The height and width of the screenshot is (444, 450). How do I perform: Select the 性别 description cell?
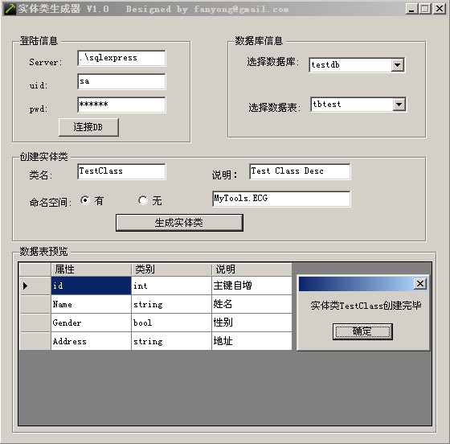[252, 323]
